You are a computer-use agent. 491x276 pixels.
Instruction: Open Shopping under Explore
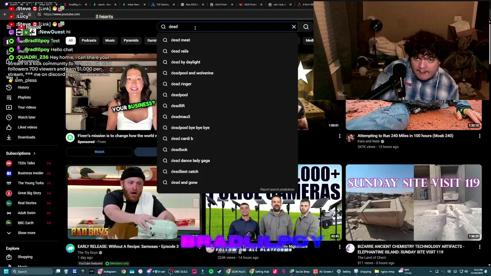(x=25, y=257)
